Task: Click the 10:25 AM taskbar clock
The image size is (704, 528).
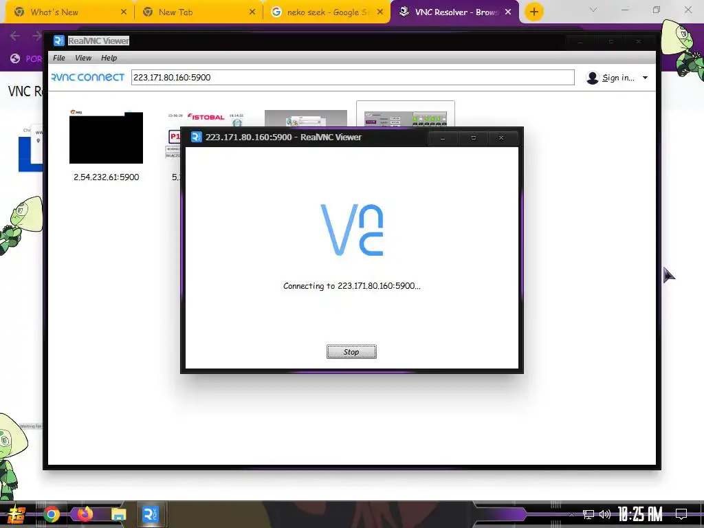Action: click(x=640, y=514)
